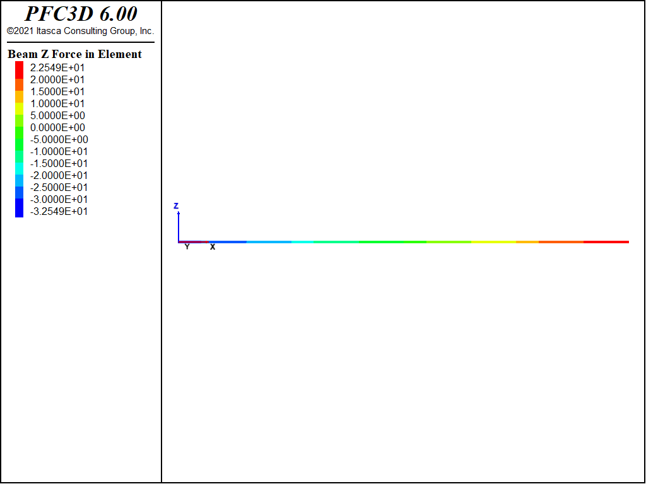Pick the cyan legend color swatch
This screenshot has height=484, width=646.
20,169
